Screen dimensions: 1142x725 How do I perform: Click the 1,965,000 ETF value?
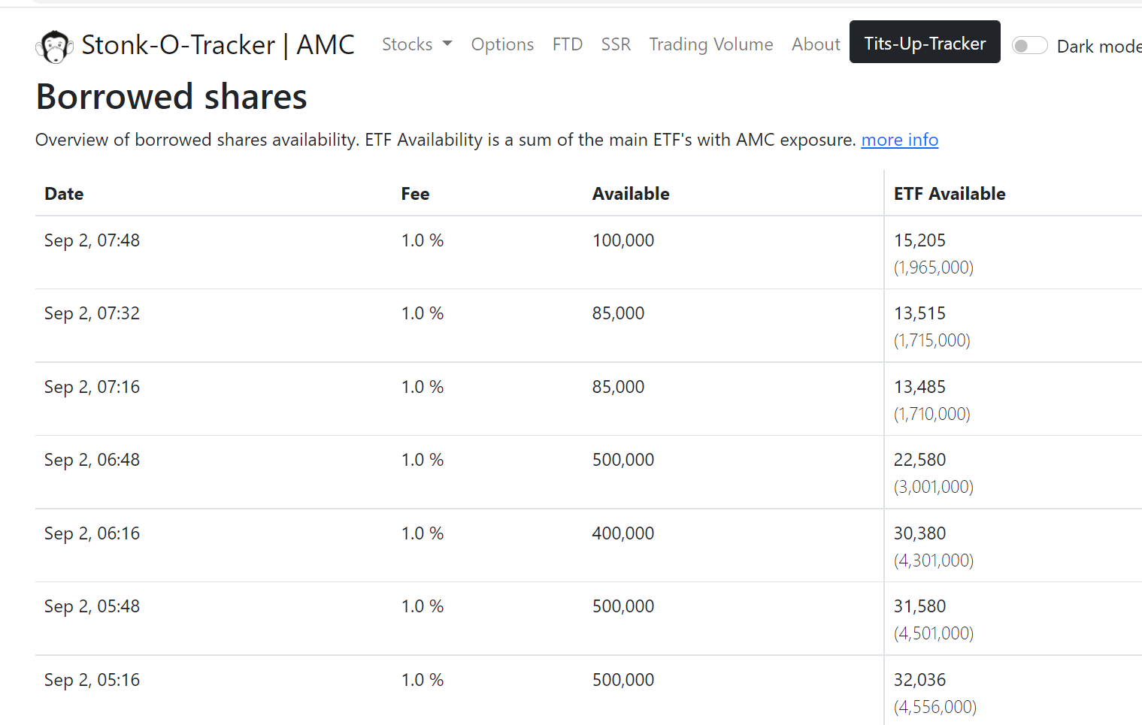pos(933,267)
